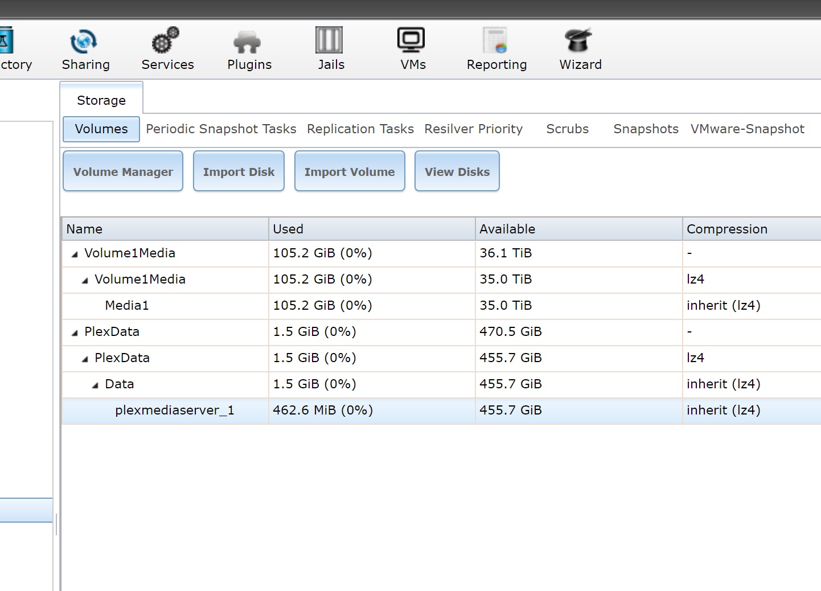Viewport: 821px width, 591px height.
Task: Open the Reporting icon
Action: pos(495,40)
